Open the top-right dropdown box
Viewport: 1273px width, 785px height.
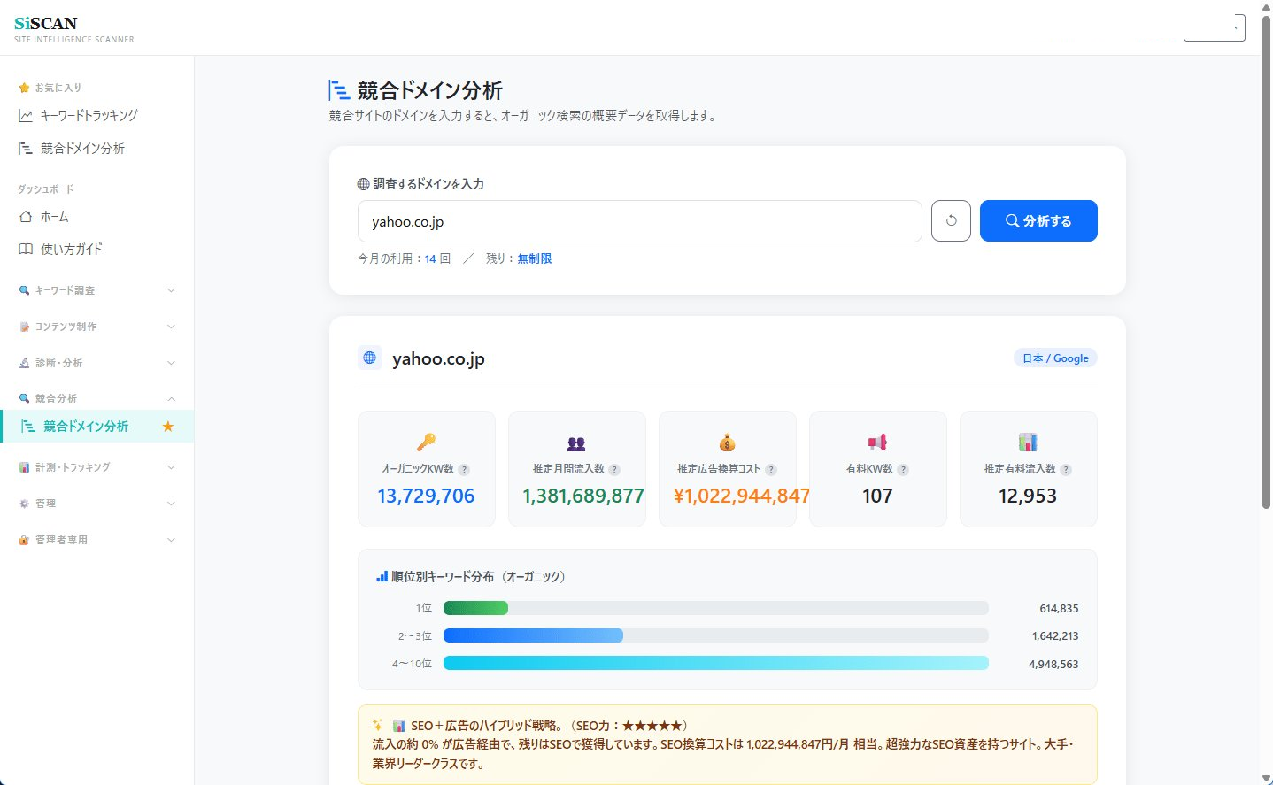(x=1214, y=27)
